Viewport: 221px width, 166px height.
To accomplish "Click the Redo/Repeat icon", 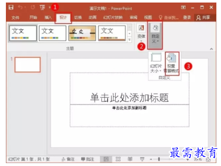I will 33,7.
